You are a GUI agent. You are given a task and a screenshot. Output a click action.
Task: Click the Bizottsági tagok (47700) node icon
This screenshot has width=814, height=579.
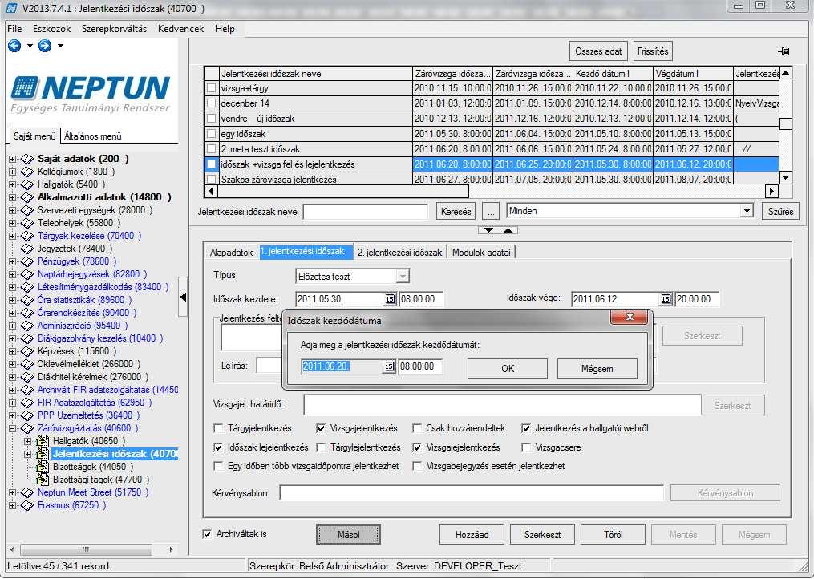click(x=43, y=480)
